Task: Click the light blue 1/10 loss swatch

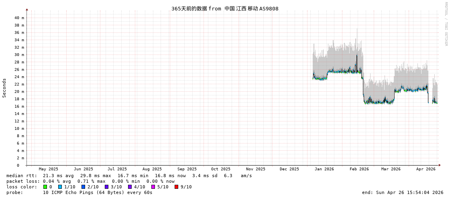Action: pyautogui.click(x=60, y=187)
